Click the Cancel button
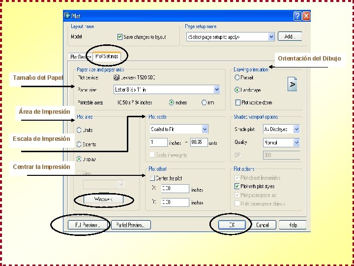This screenshot has height=266, width=354. pos(263,225)
